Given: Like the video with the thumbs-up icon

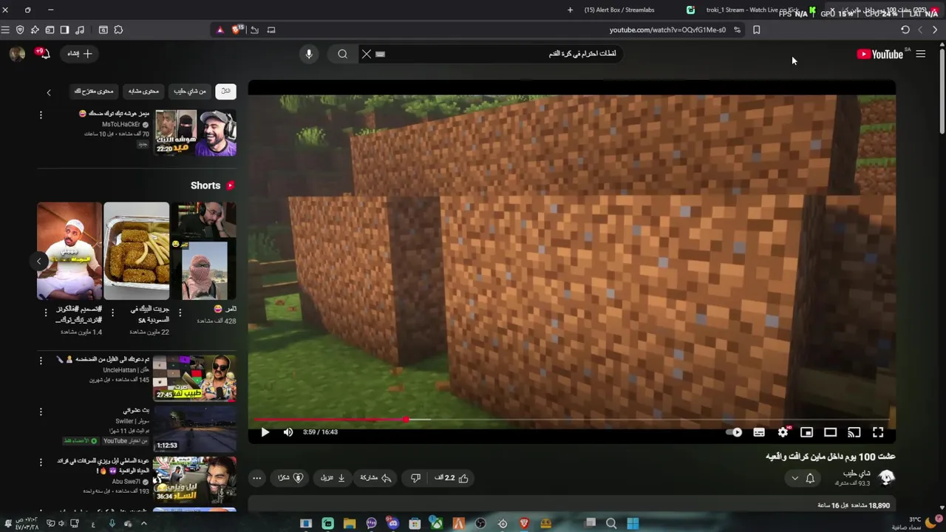Looking at the screenshot, I should point(452,478).
